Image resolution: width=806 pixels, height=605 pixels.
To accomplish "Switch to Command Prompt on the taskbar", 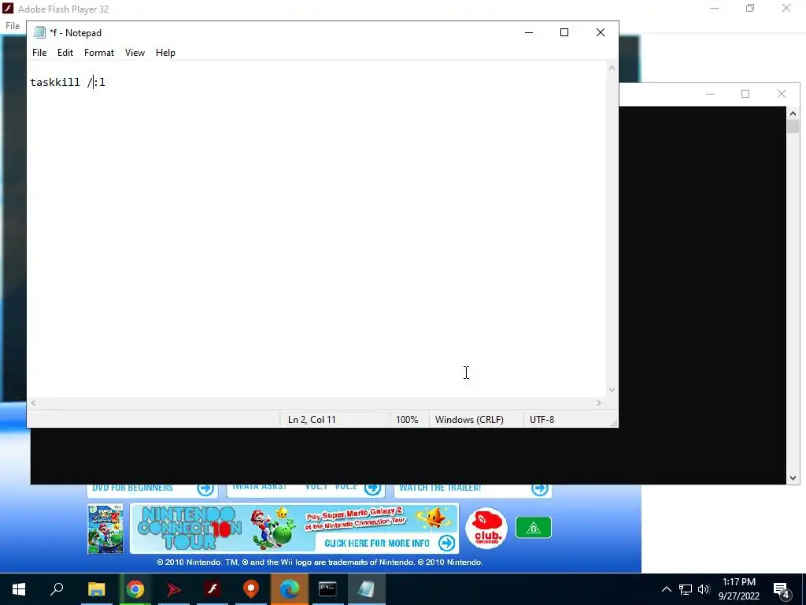I will [328, 589].
